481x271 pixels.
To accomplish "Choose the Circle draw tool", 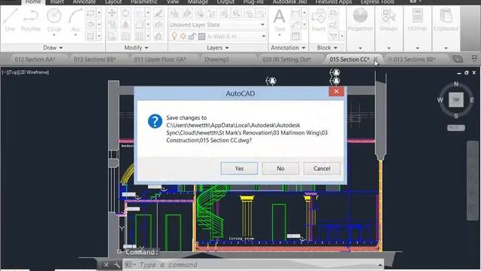I will click(54, 20).
